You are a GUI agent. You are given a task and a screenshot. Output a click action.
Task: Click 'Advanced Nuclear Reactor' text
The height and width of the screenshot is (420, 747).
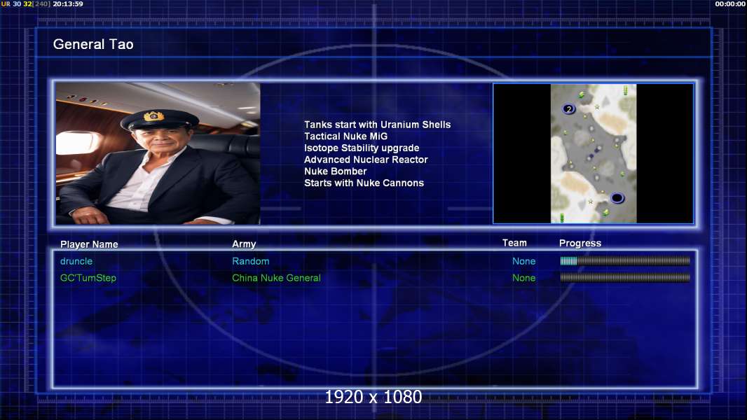[x=366, y=160]
